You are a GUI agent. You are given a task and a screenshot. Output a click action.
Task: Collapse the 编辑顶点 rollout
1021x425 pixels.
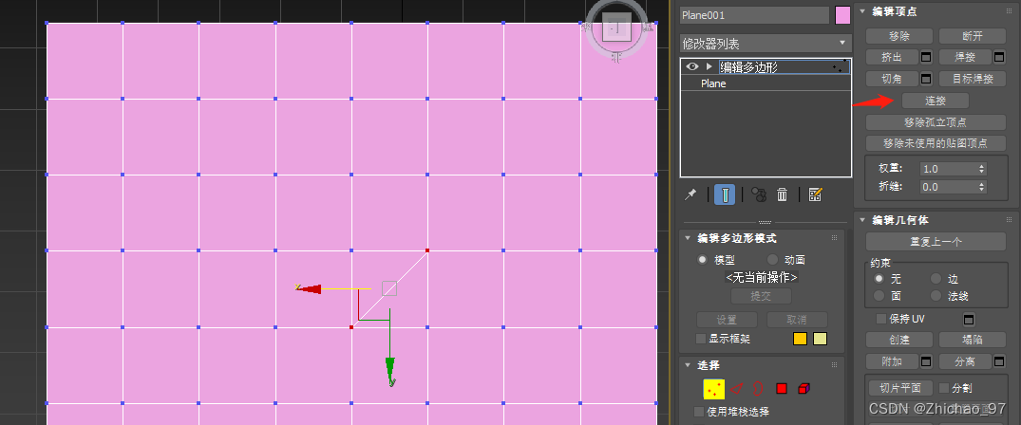(x=862, y=11)
